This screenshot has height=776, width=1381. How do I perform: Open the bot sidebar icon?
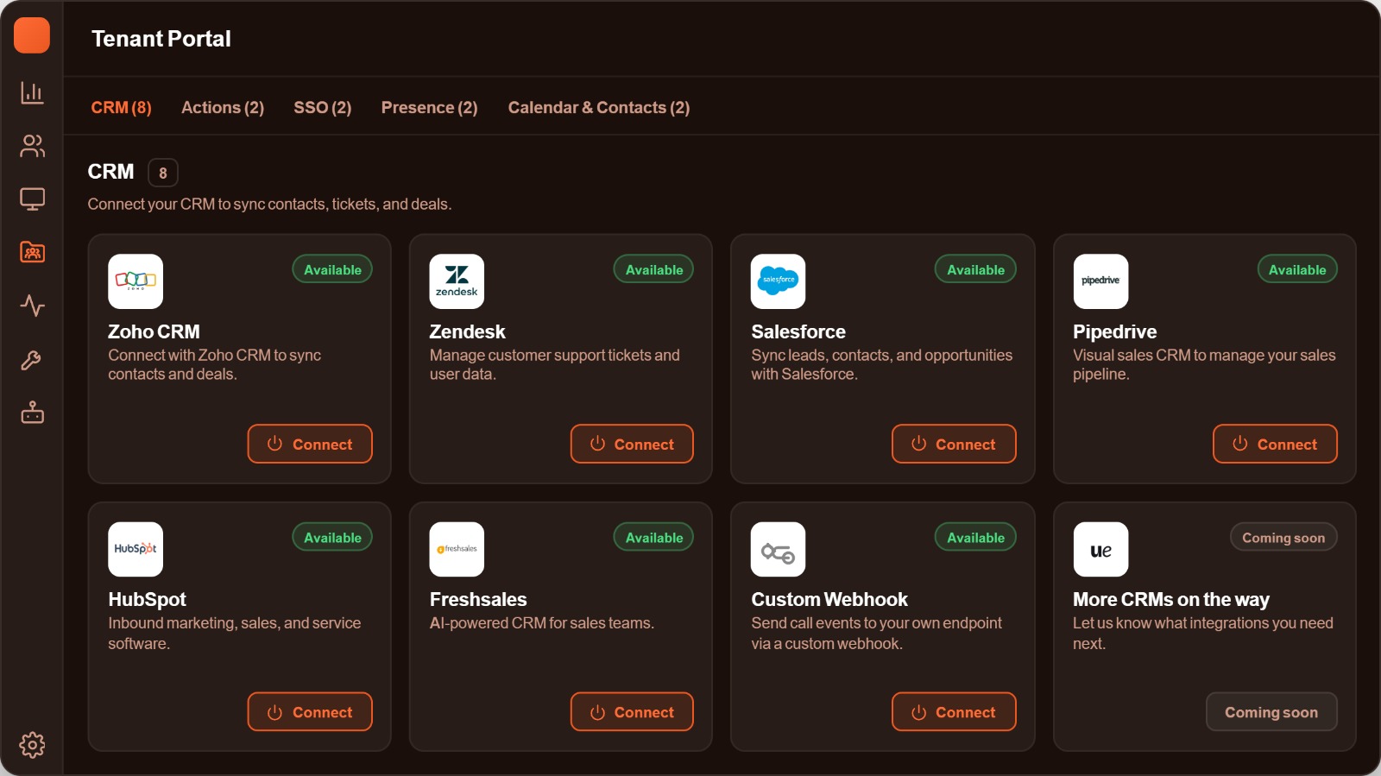[32, 413]
